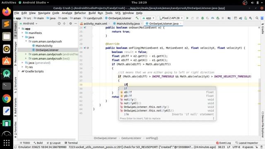Open the Event Log button
The height and width of the screenshot is (149, 265).
(x=223, y=143)
